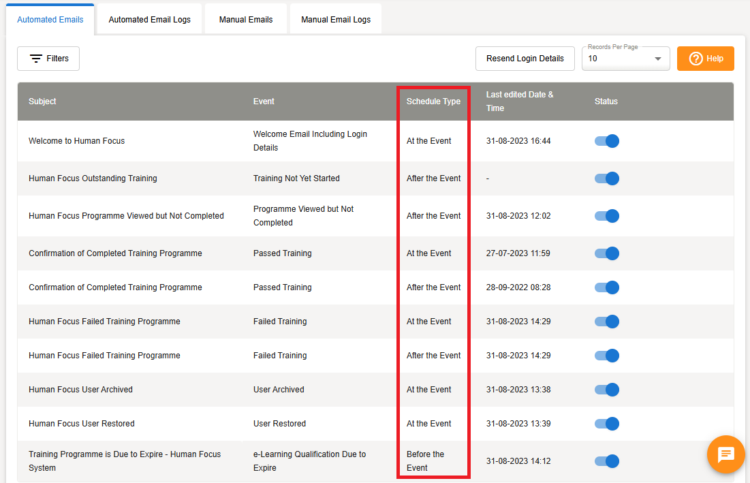Go to Manual Email Logs tab

(336, 20)
